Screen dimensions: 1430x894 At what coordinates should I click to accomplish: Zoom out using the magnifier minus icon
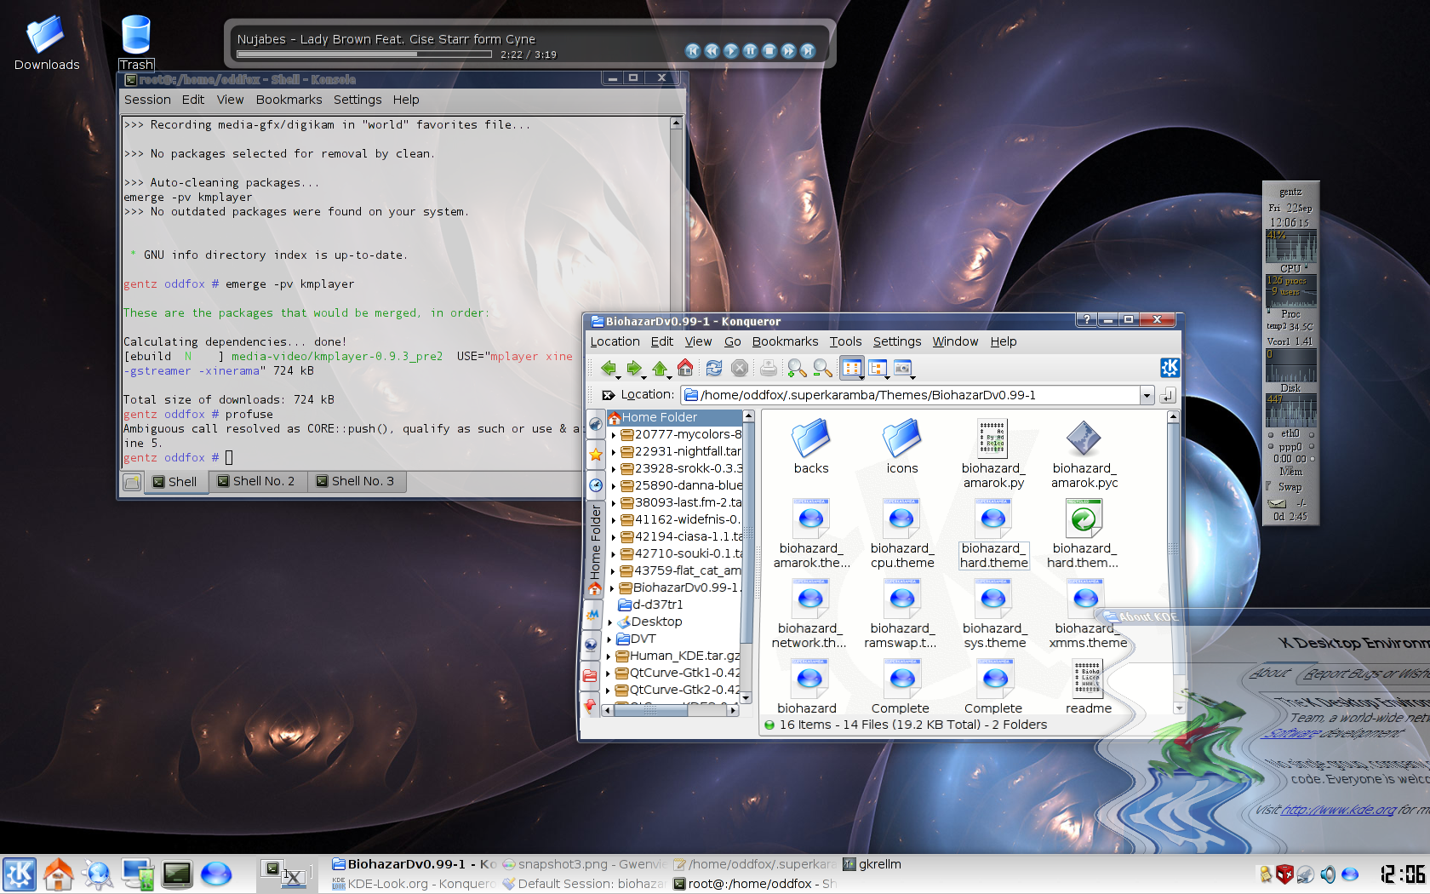coord(821,368)
